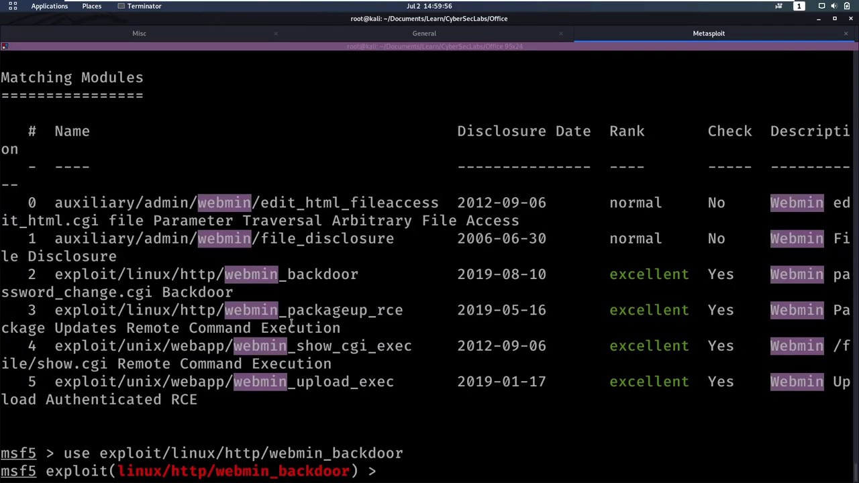This screenshot has width=859, height=483.
Task: Open the activities grid icon
Action: [13, 6]
